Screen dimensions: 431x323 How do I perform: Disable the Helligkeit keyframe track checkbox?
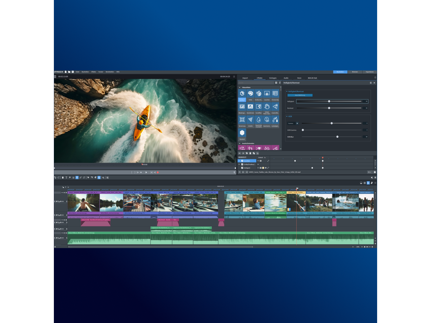click(x=242, y=168)
